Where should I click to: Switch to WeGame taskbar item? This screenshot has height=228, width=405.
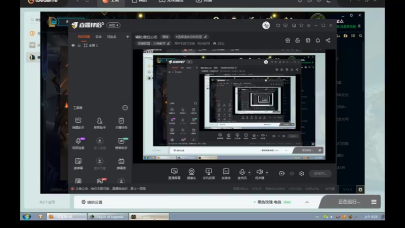(x=149, y=217)
